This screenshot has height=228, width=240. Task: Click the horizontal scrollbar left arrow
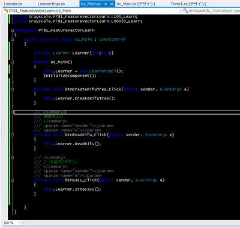click(x=23, y=223)
